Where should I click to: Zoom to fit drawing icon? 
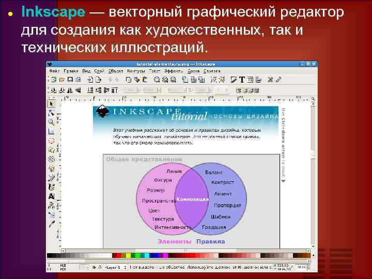165,80
